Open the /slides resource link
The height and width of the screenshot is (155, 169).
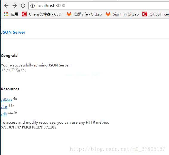tap(7, 100)
